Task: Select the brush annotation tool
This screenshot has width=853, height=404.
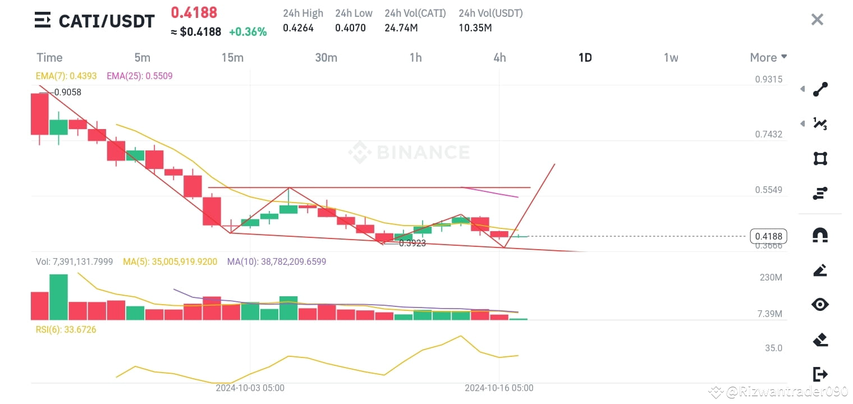Action: click(x=820, y=270)
